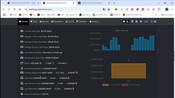
Task: Click the Bitcoin icon on Pending Balance row
Action: 77,73
